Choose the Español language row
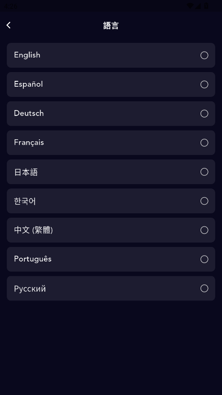 pos(111,84)
